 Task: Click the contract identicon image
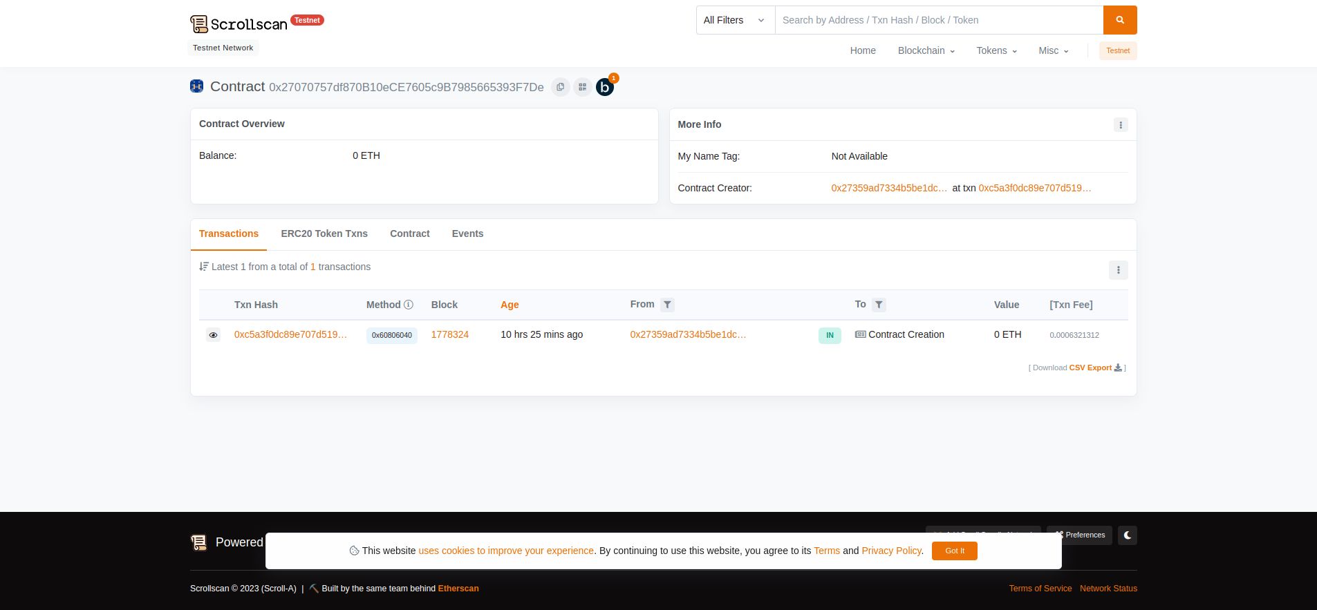click(x=197, y=86)
